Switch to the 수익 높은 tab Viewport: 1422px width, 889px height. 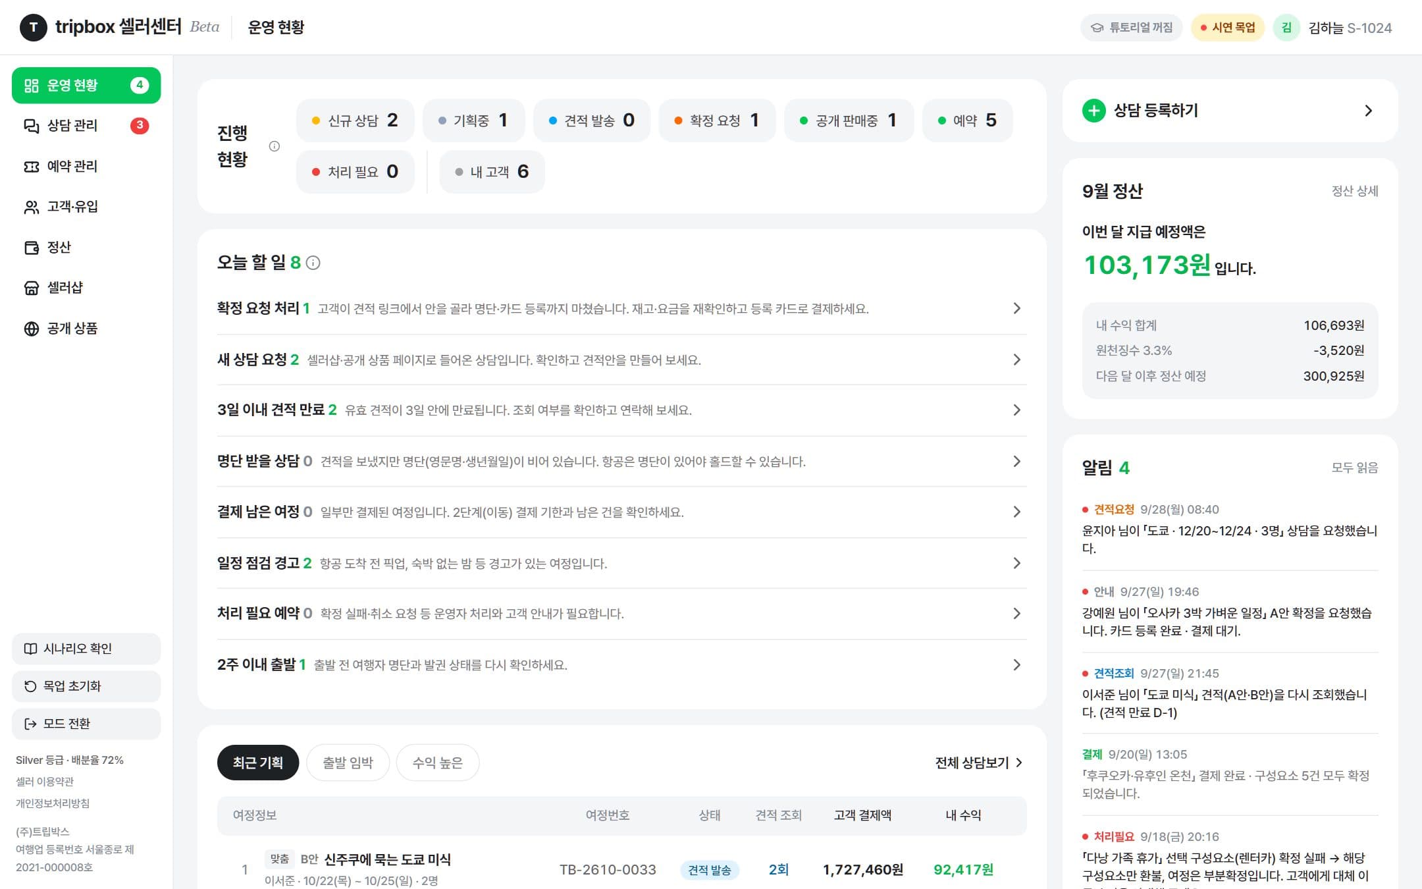[437, 763]
